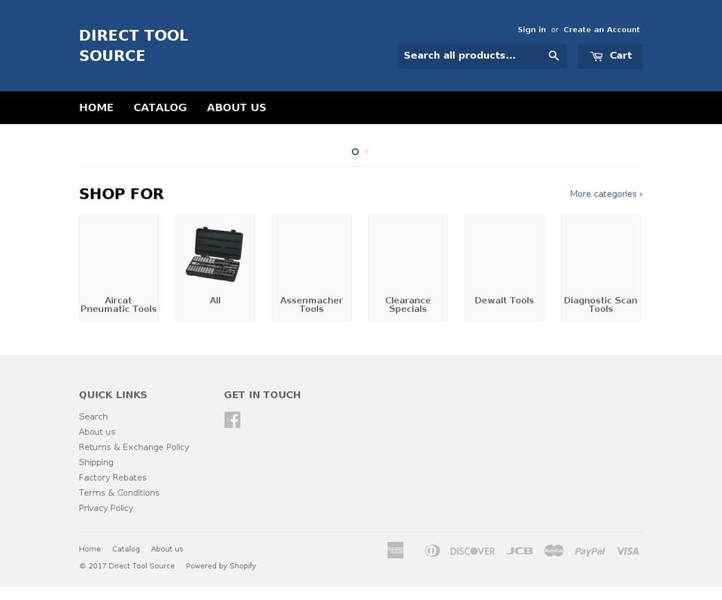This screenshot has height=600, width=722.
Task: Click the Visa payment icon
Action: pos(627,550)
